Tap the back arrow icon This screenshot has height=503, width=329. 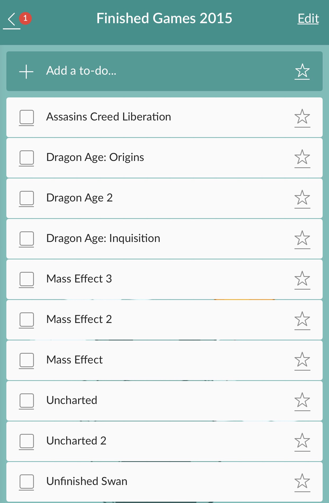(x=12, y=19)
